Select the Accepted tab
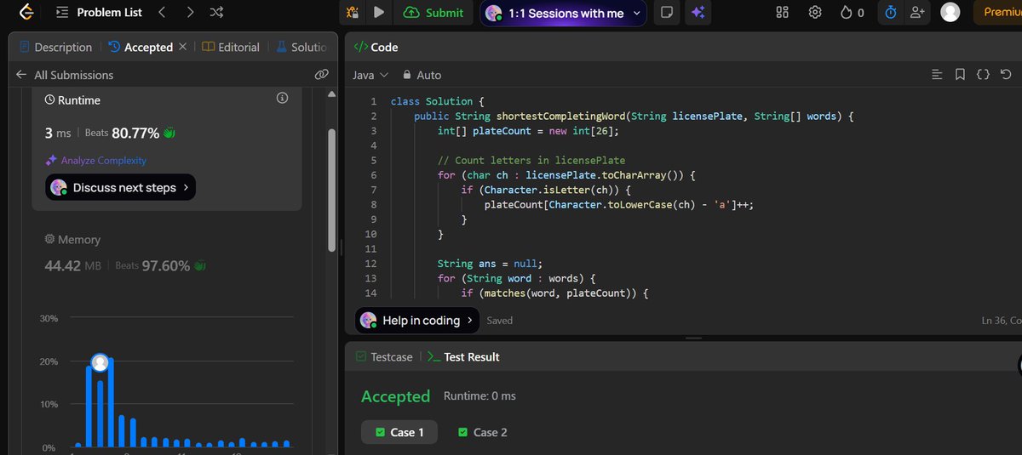 [x=141, y=47]
